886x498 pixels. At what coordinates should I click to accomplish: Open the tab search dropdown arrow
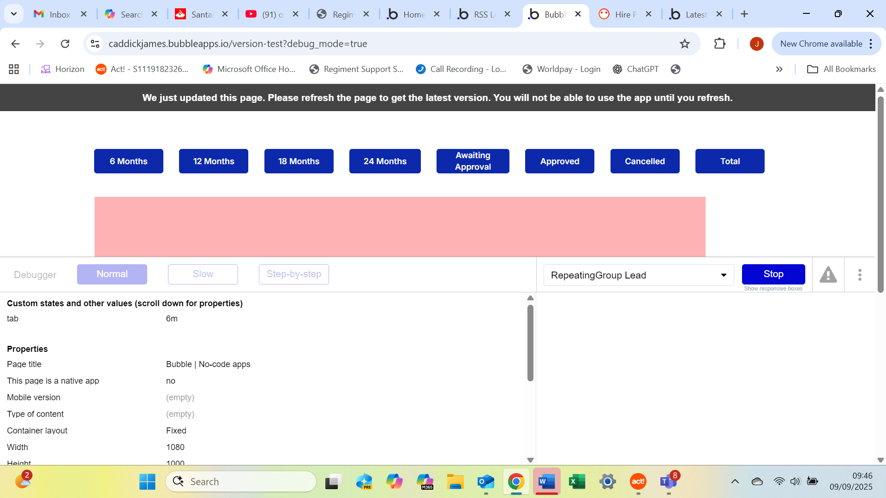coord(14,14)
